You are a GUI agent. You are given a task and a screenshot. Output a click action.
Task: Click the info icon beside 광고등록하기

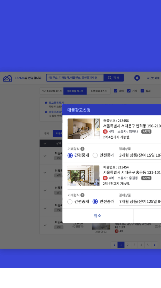(46, 103)
